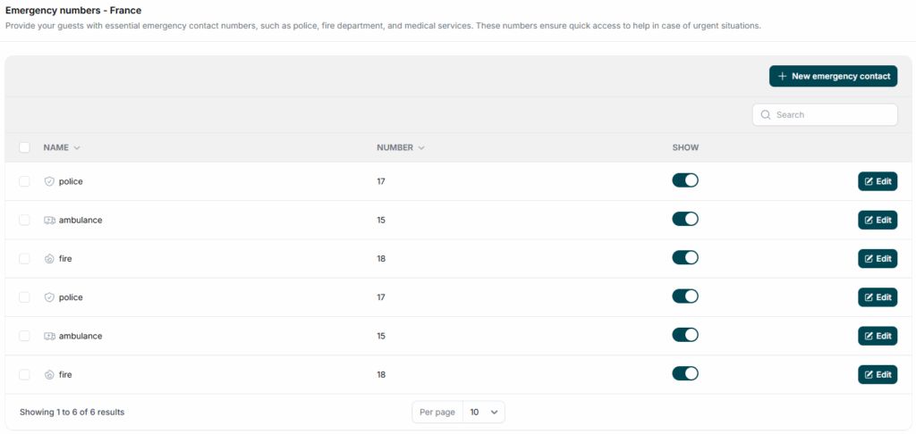Sort by the NUMBER column header chevron
Viewport: 916px width, 434px height.
click(420, 148)
